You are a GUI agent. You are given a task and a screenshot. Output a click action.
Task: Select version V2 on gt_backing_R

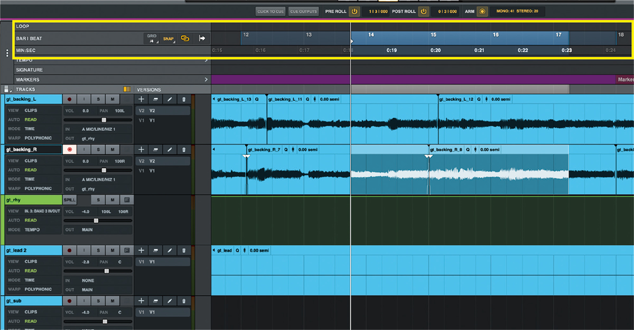click(x=163, y=161)
